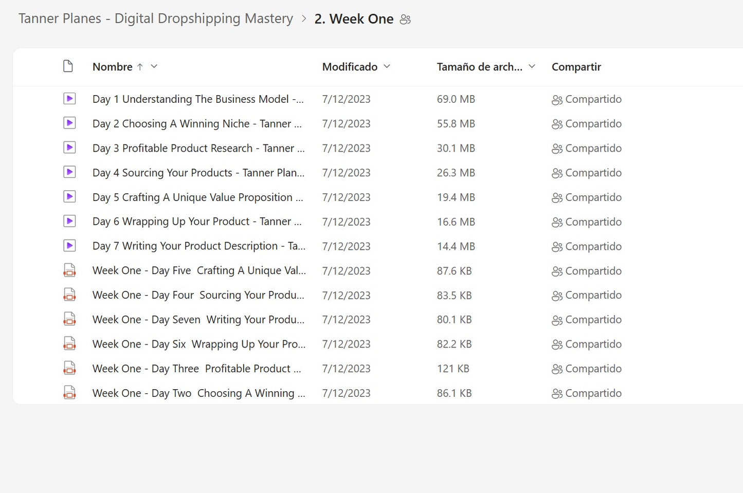Click the video icon for Day 6 Wrapping Up
743x493 pixels.
[69, 222]
